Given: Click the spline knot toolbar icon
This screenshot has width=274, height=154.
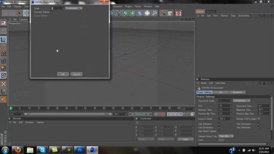Looking at the screenshot, I should tap(118, 13).
